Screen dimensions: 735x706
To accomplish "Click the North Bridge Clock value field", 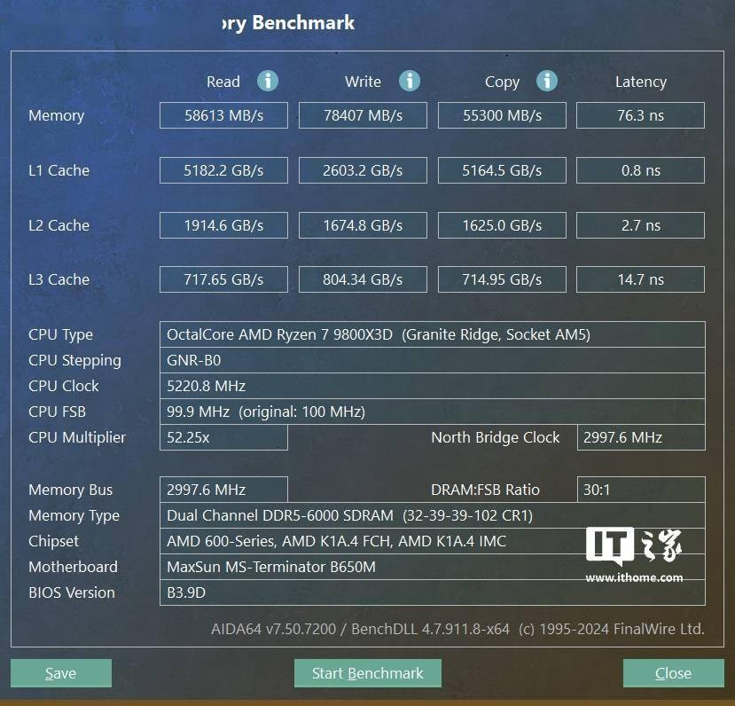I will point(641,437).
